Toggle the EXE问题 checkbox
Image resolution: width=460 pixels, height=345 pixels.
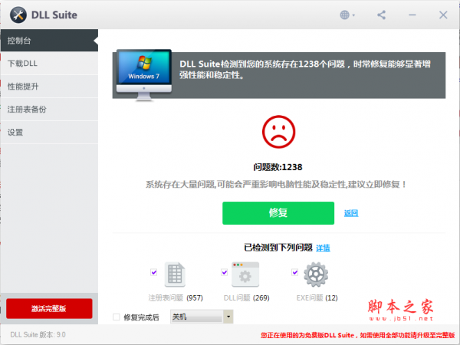click(x=295, y=272)
